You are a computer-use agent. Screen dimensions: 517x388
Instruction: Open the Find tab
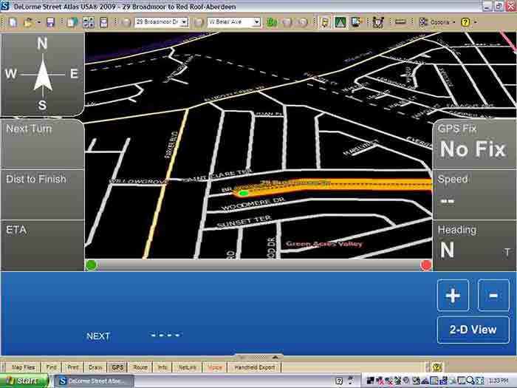[51, 367]
